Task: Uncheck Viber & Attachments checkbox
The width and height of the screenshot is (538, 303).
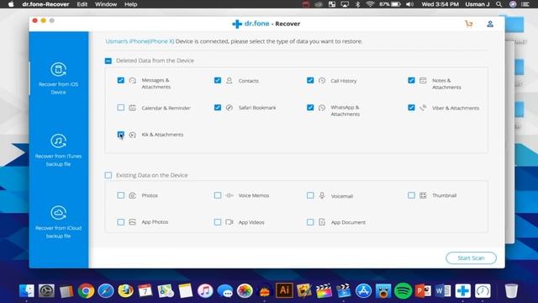Action: 411,108
